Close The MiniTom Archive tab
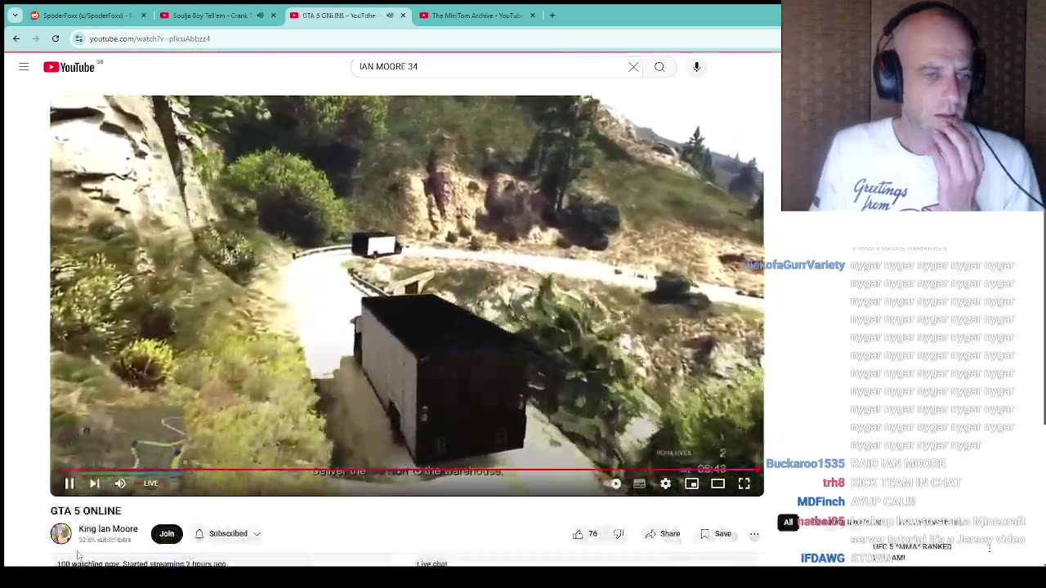Screen dimensions: 1046x588 pos(533,15)
